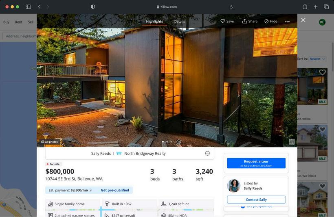Open the Sort by Newest dropdown
334x217 pixels.
(317, 59)
